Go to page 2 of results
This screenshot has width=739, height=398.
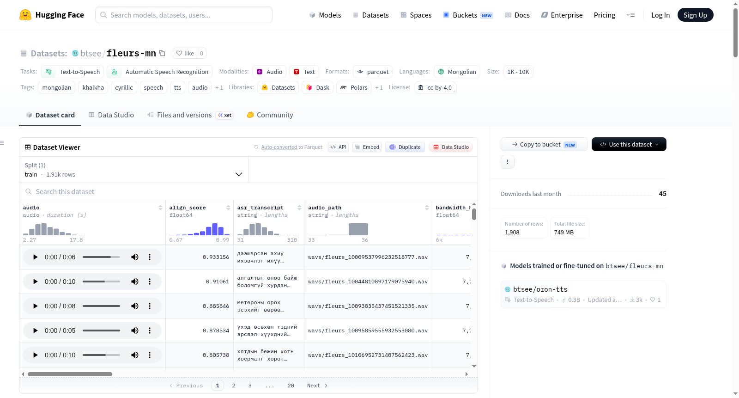click(234, 386)
